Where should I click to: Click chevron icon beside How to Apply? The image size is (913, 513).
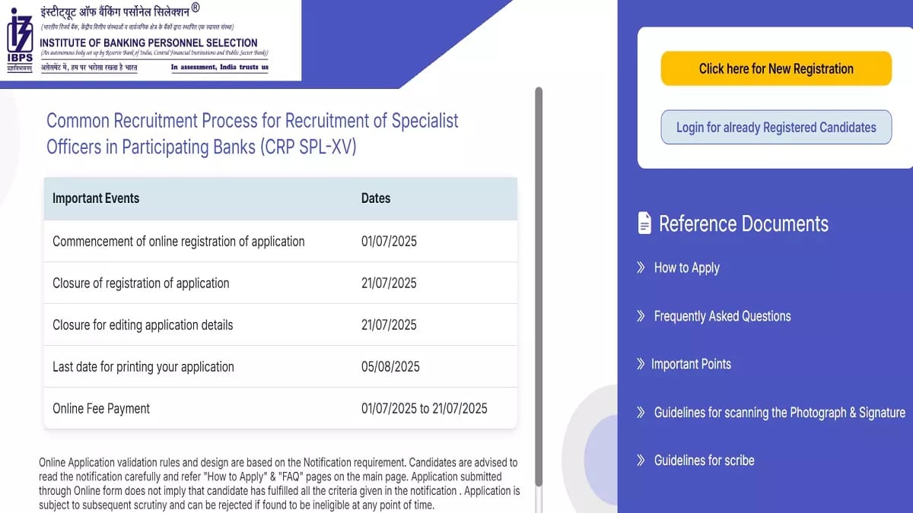pos(641,268)
